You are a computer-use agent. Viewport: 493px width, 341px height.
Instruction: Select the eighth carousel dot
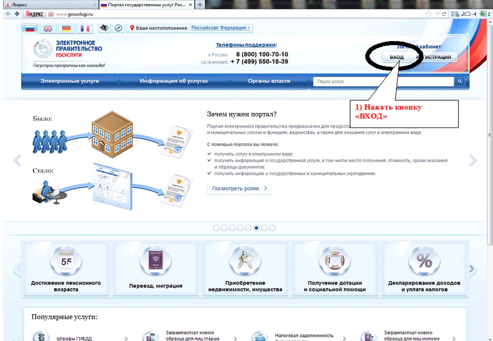coord(272,228)
